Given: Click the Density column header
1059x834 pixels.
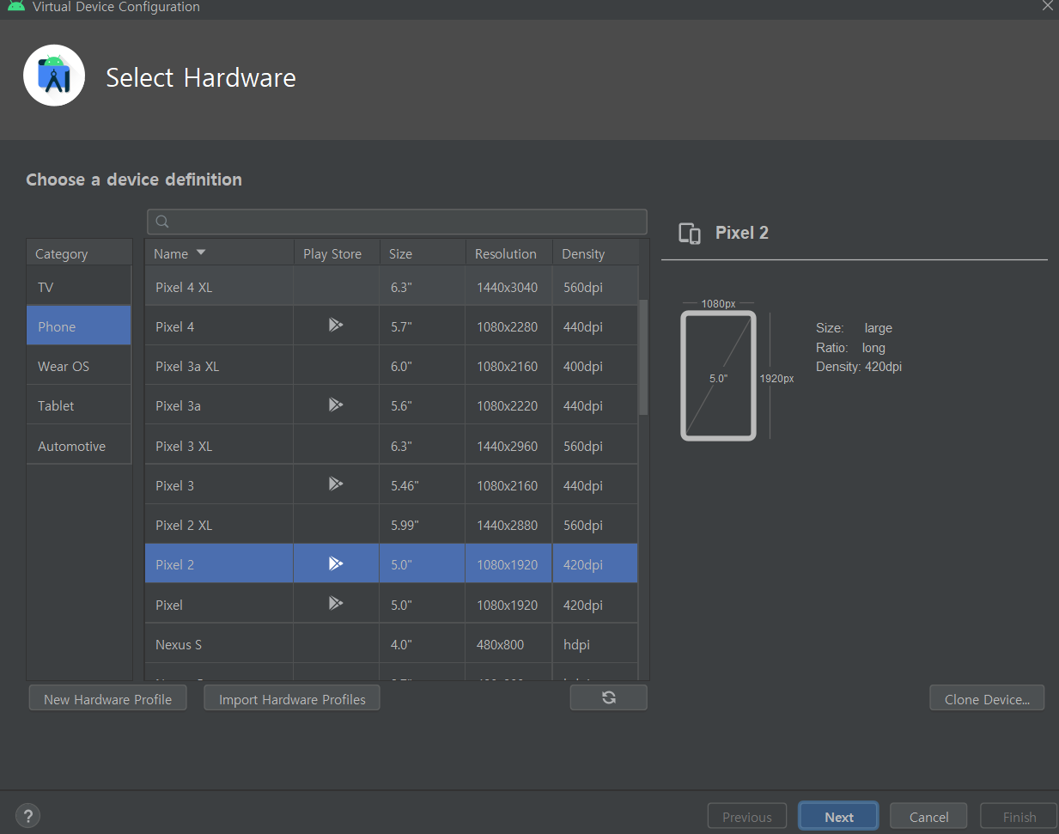Looking at the screenshot, I should click(595, 253).
